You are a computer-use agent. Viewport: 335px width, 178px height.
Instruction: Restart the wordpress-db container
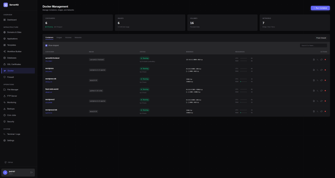321,80
